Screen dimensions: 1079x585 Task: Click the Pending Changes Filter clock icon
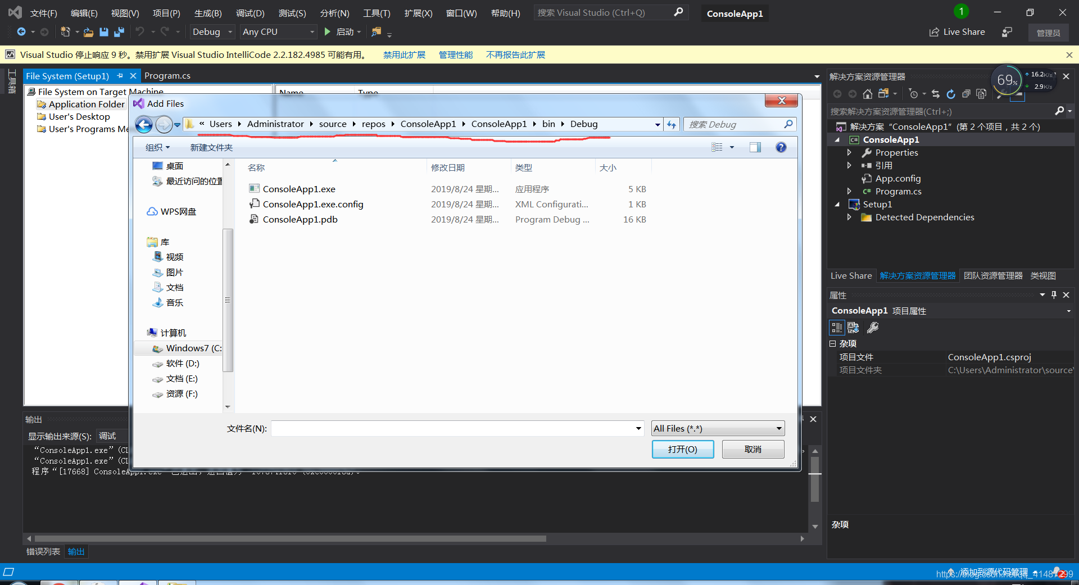coord(914,94)
